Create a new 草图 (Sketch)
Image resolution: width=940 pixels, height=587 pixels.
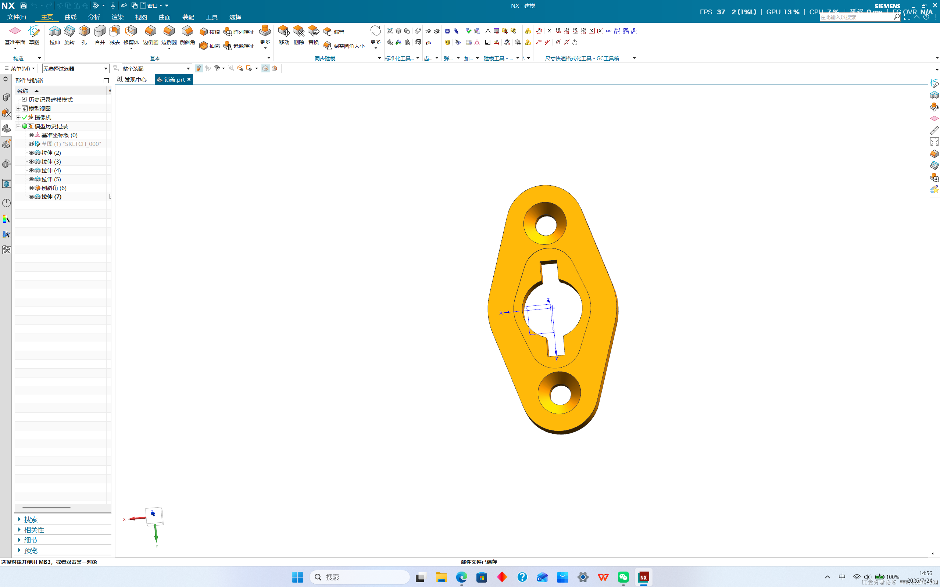(34, 35)
